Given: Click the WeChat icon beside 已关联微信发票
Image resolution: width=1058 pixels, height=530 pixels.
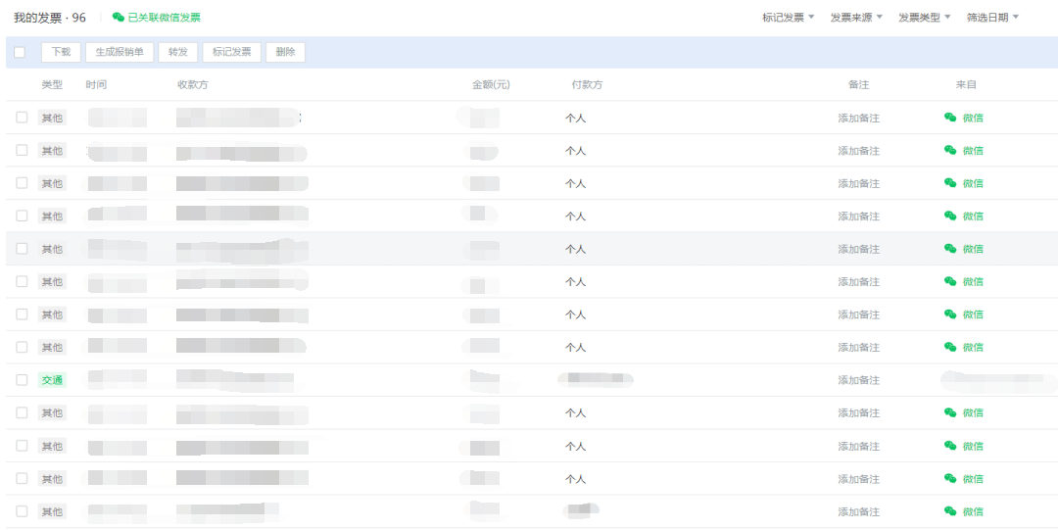Looking at the screenshot, I should pos(119,18).
